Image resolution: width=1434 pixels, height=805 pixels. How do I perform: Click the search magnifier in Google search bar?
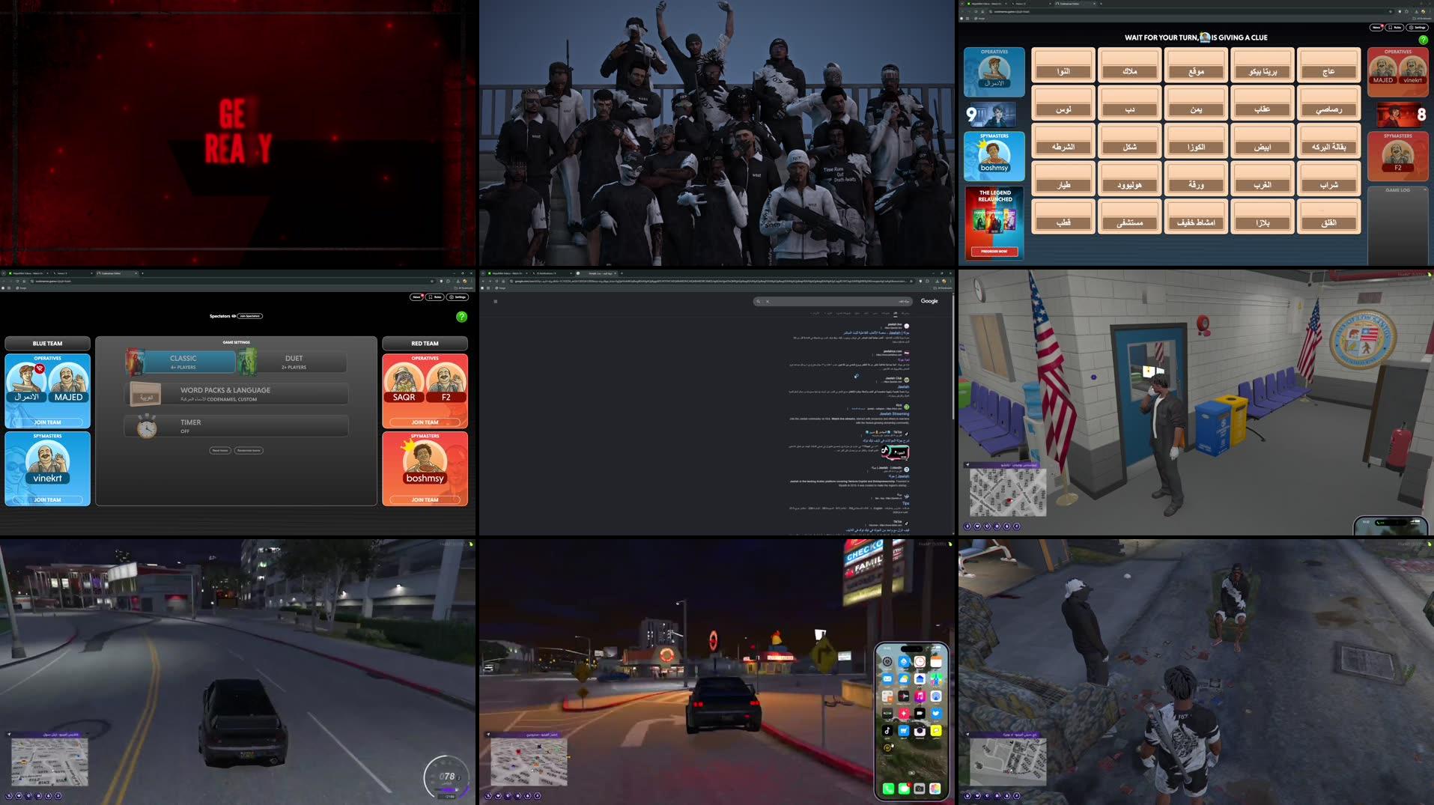[759, 301]
